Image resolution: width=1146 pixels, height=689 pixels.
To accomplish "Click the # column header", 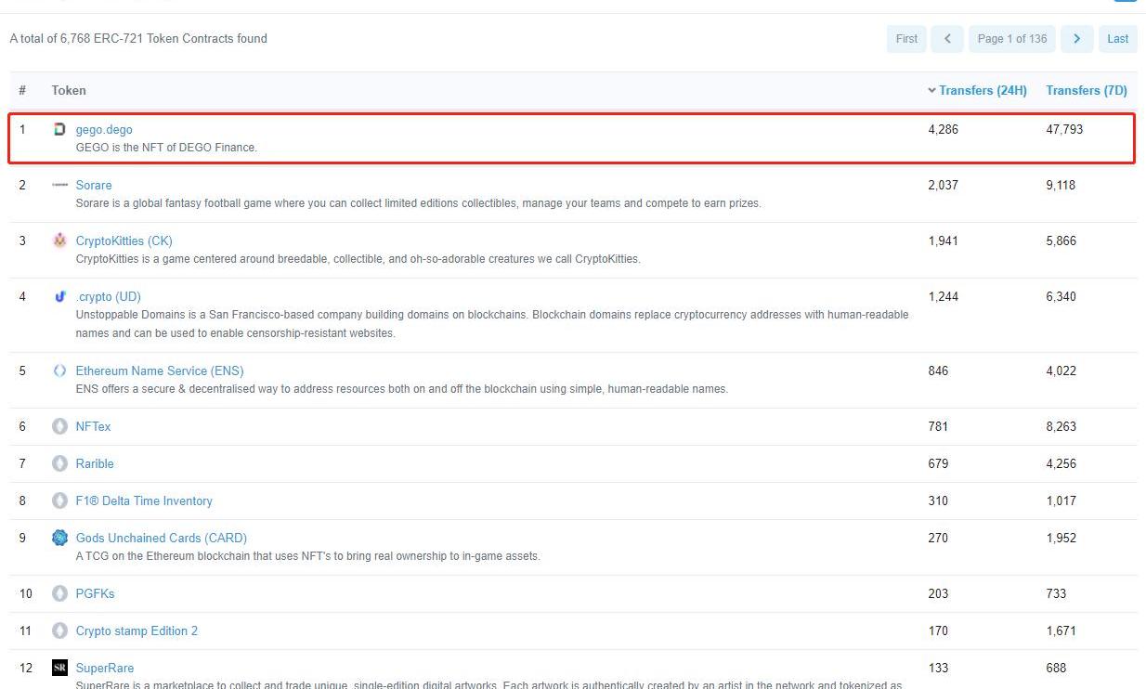I will [22, 90].
